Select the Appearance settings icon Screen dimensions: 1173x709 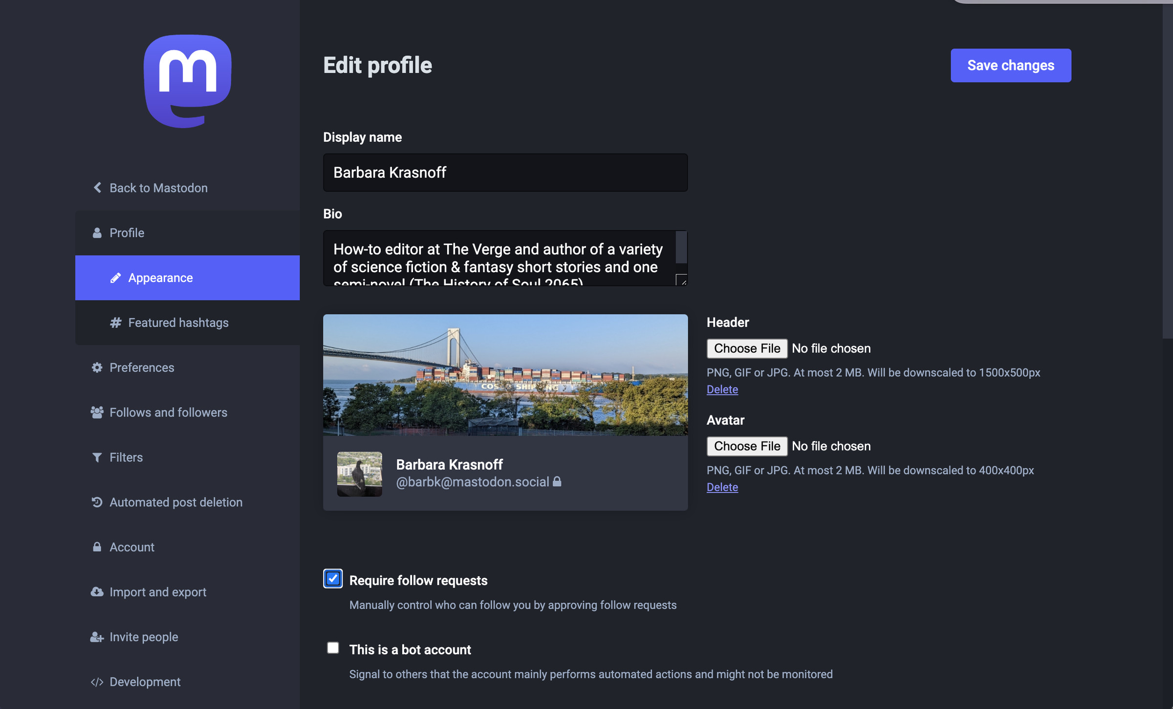[116, 278]
